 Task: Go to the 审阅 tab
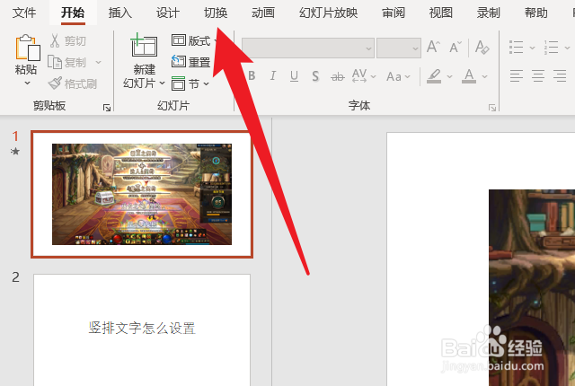(394, 13)
